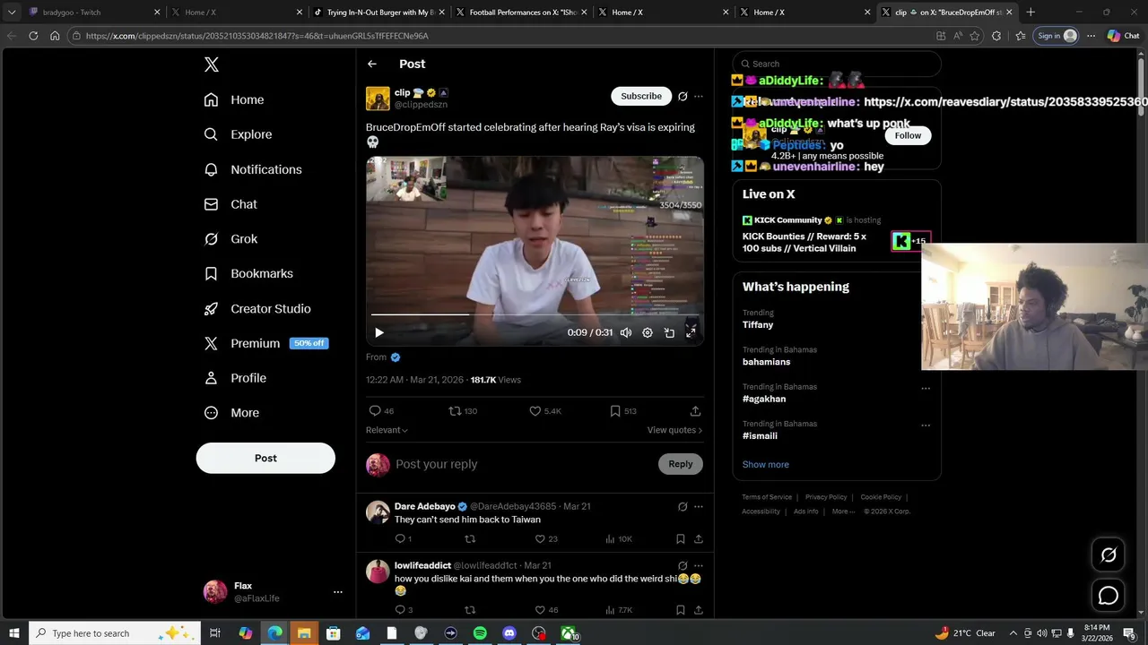The image size is (1148, 645).
Task: Click the big Post button in sidebar
Action: 265,458
